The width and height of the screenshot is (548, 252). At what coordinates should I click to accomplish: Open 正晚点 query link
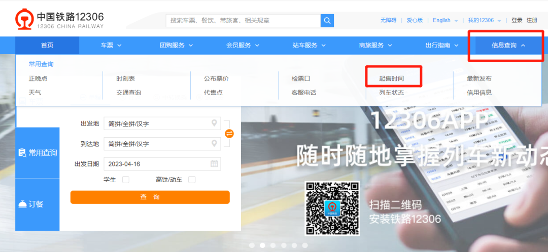[x=38, y=78]
